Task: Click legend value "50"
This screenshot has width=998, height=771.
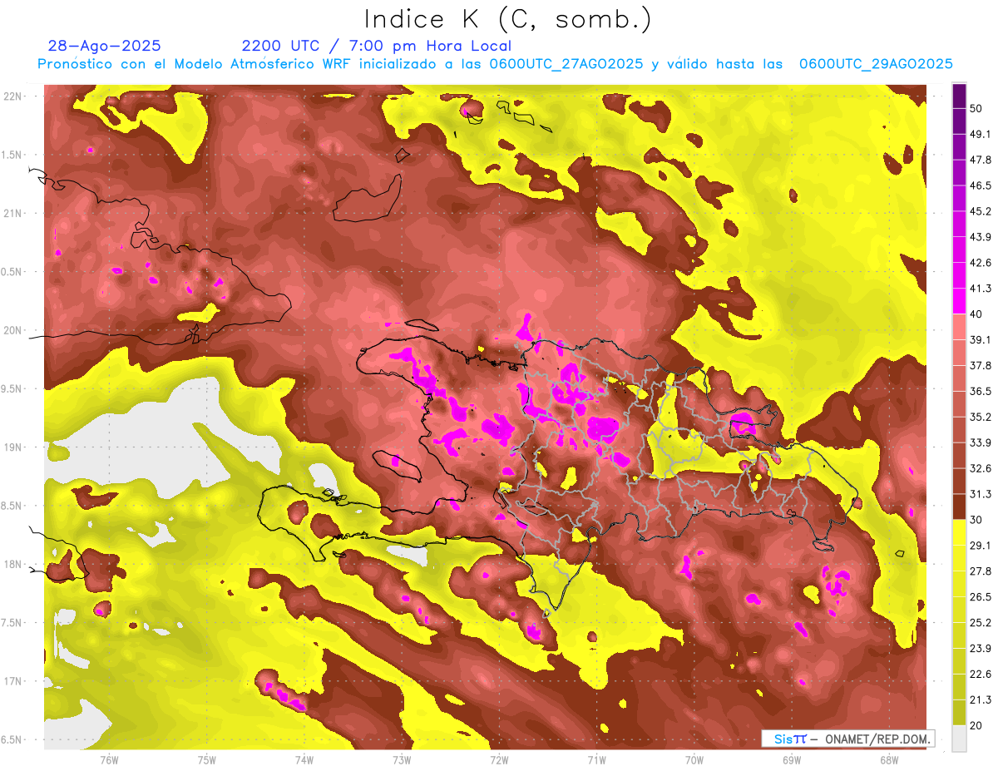Action: point(976,108)
